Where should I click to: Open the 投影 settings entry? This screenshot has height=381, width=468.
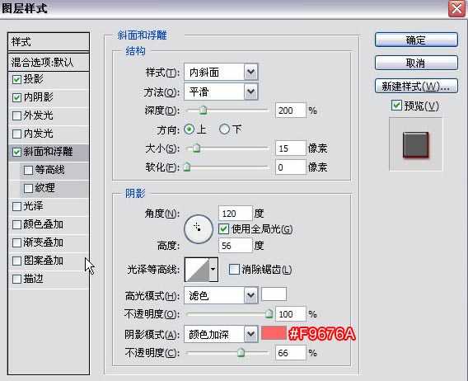click(34, 79)
